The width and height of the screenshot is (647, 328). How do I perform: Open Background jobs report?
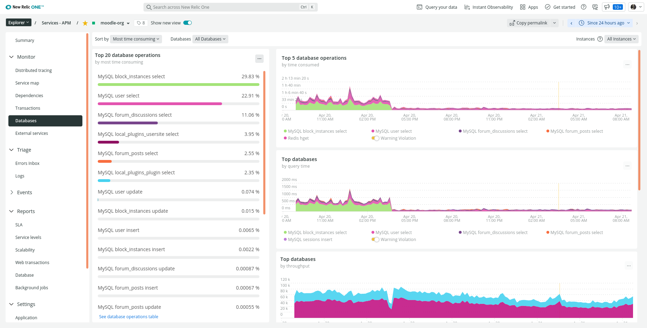[32, 288]
